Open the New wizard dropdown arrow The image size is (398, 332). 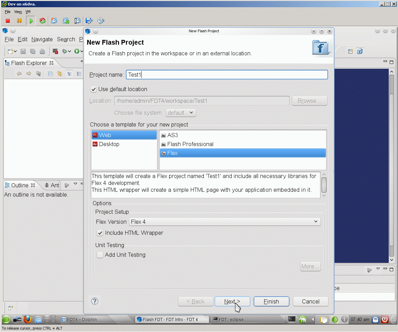tap(15, 51)
